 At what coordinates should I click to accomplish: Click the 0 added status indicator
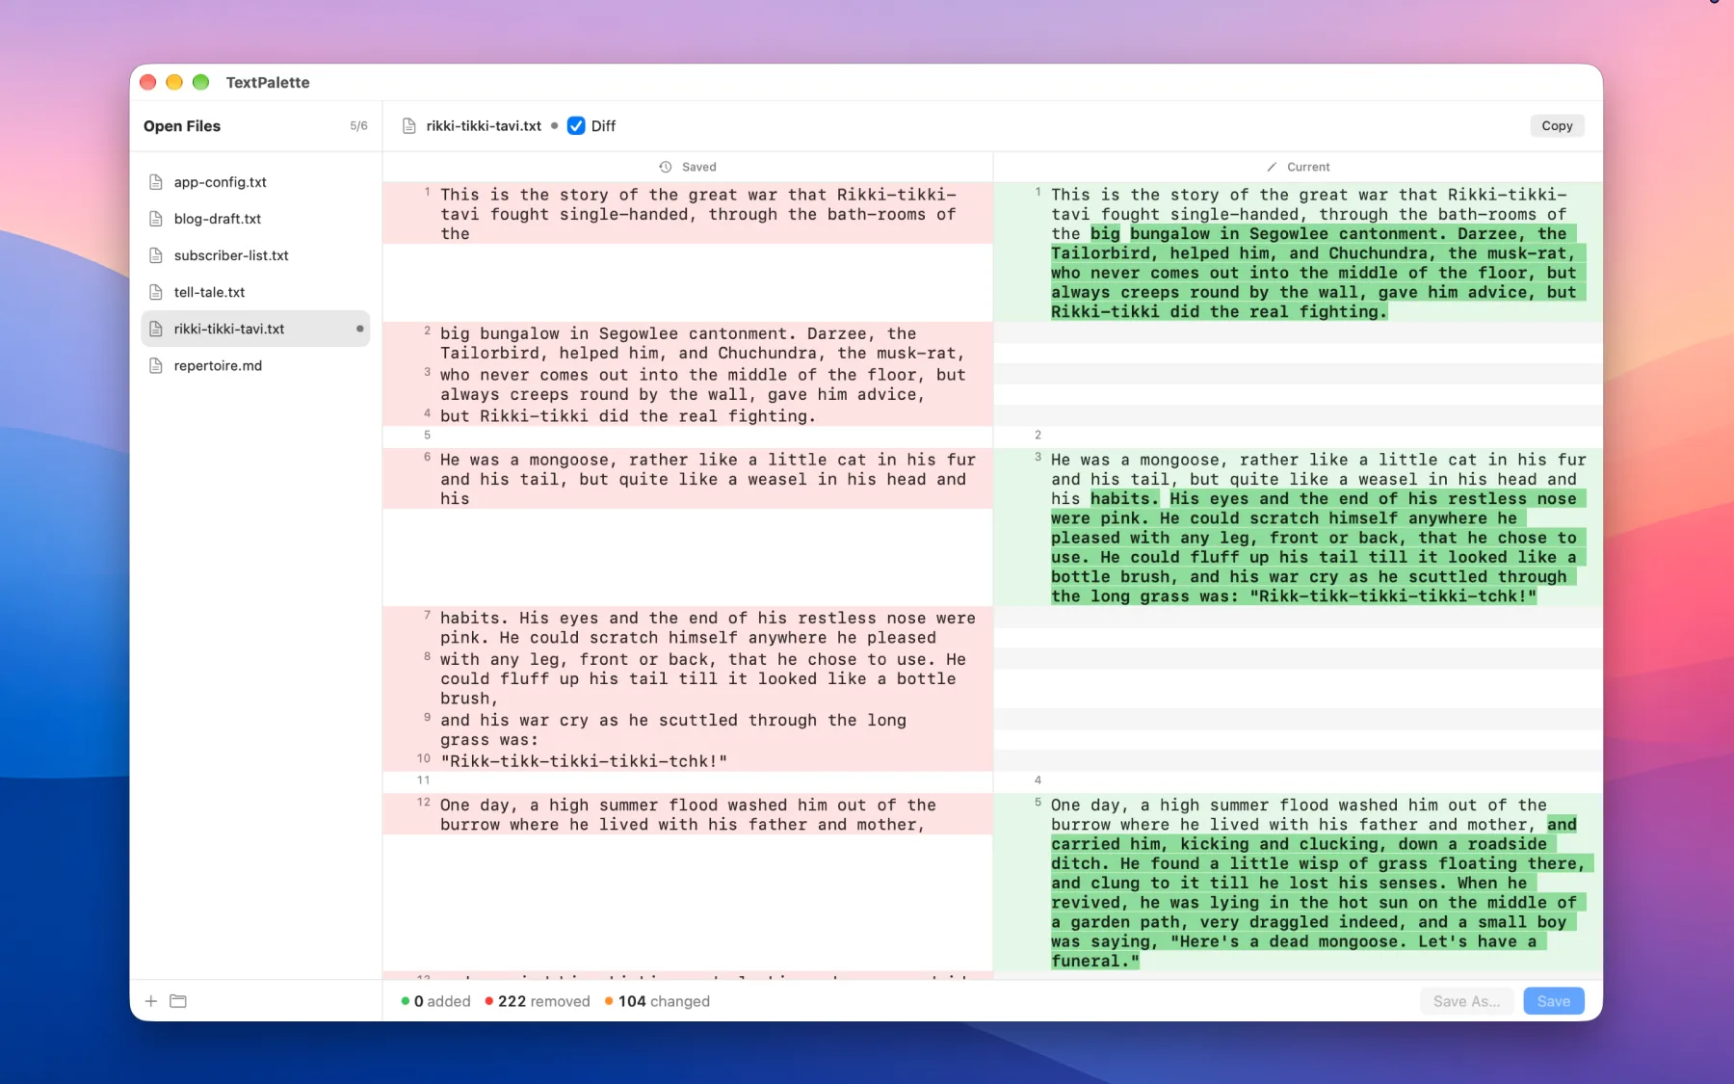coord(435,1001)
